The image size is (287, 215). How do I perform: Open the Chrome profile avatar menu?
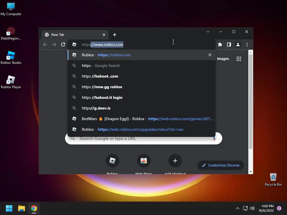coord(238,45)
